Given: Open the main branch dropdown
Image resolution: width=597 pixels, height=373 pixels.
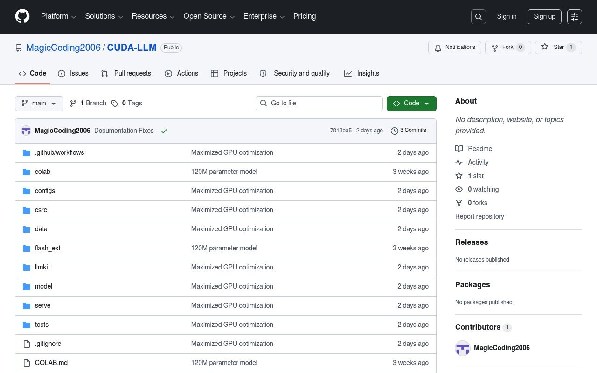Looking at the screenshot, I should pos(39,104).
